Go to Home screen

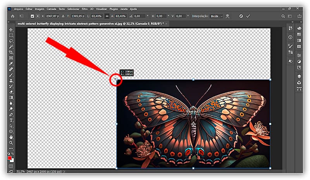click(13, 16)
